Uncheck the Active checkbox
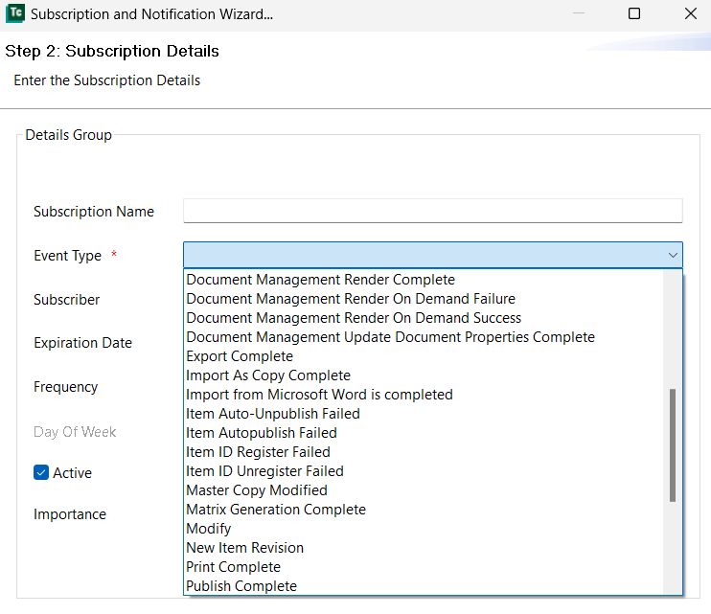This screenshot has height=614, width=711. (41, 472)
